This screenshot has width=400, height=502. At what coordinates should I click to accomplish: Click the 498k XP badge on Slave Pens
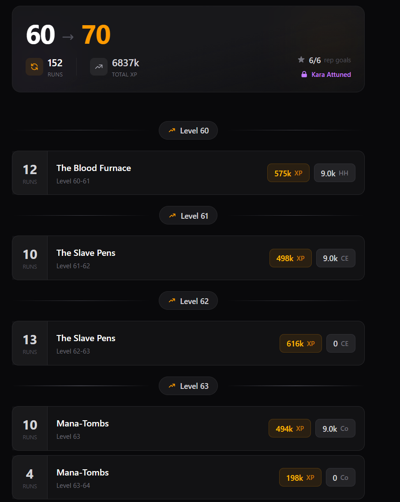[290, 258]
